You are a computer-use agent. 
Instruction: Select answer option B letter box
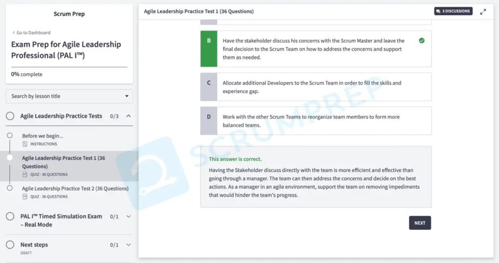(209, 49)
